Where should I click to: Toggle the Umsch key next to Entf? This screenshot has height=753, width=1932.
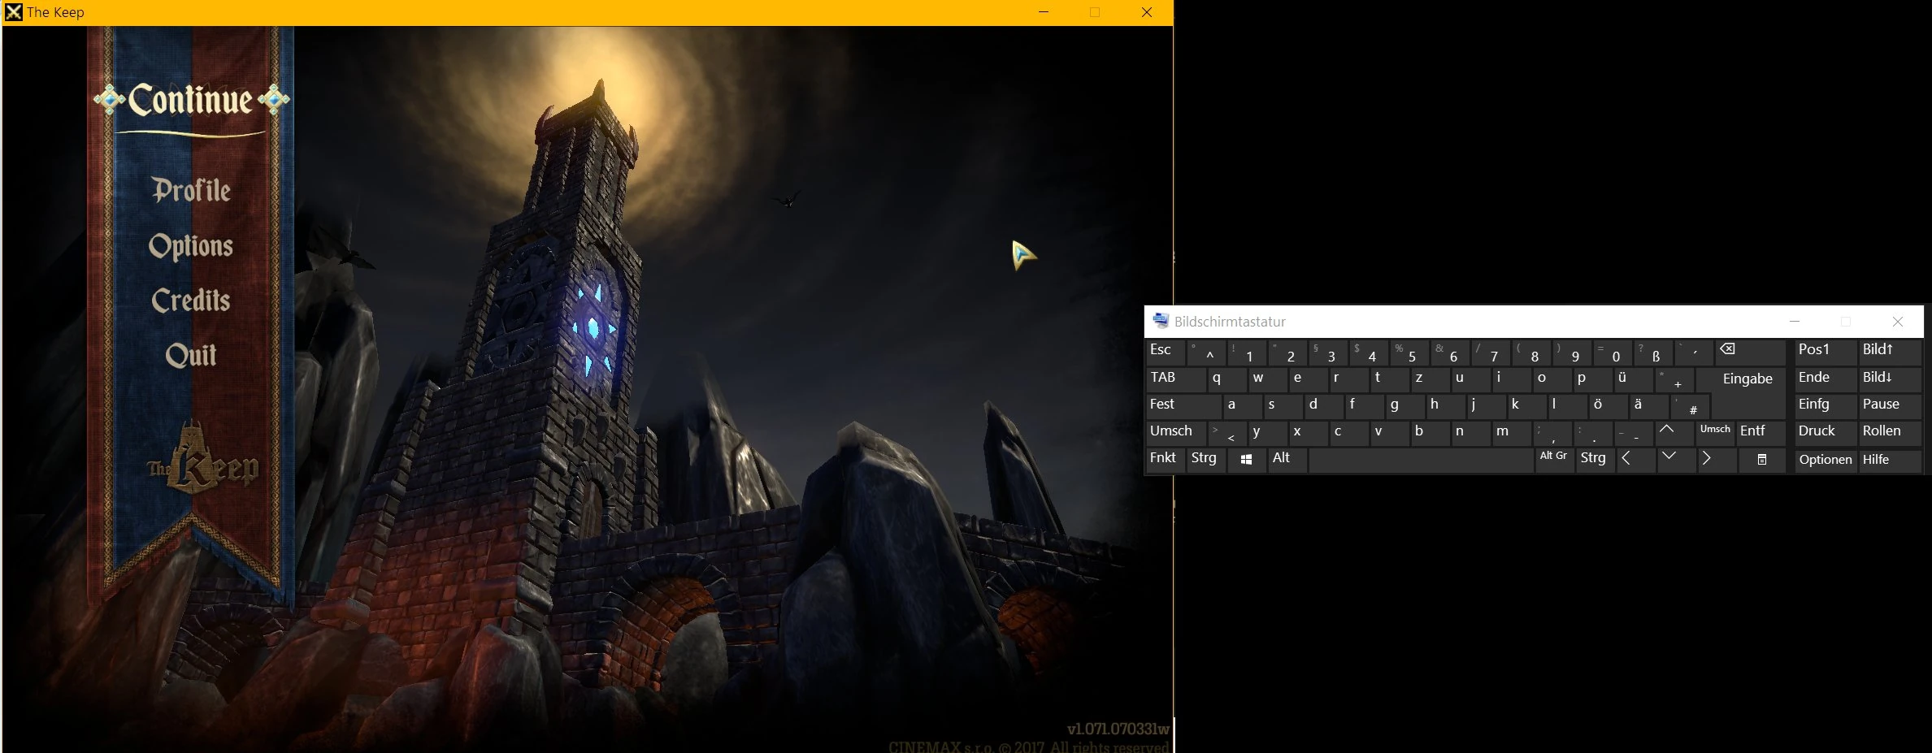tap(1715, 432)
